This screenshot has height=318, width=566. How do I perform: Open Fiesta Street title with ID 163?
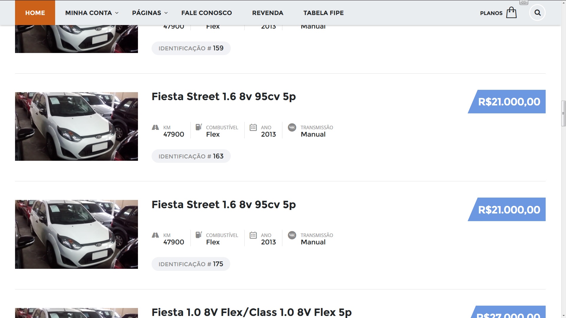point(223,97)
